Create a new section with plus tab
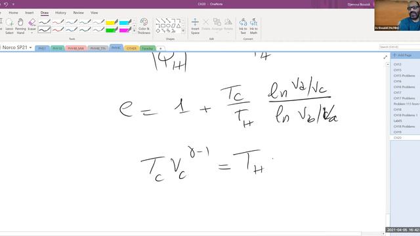This screenshot has width=420, height=236. [160, 49]
